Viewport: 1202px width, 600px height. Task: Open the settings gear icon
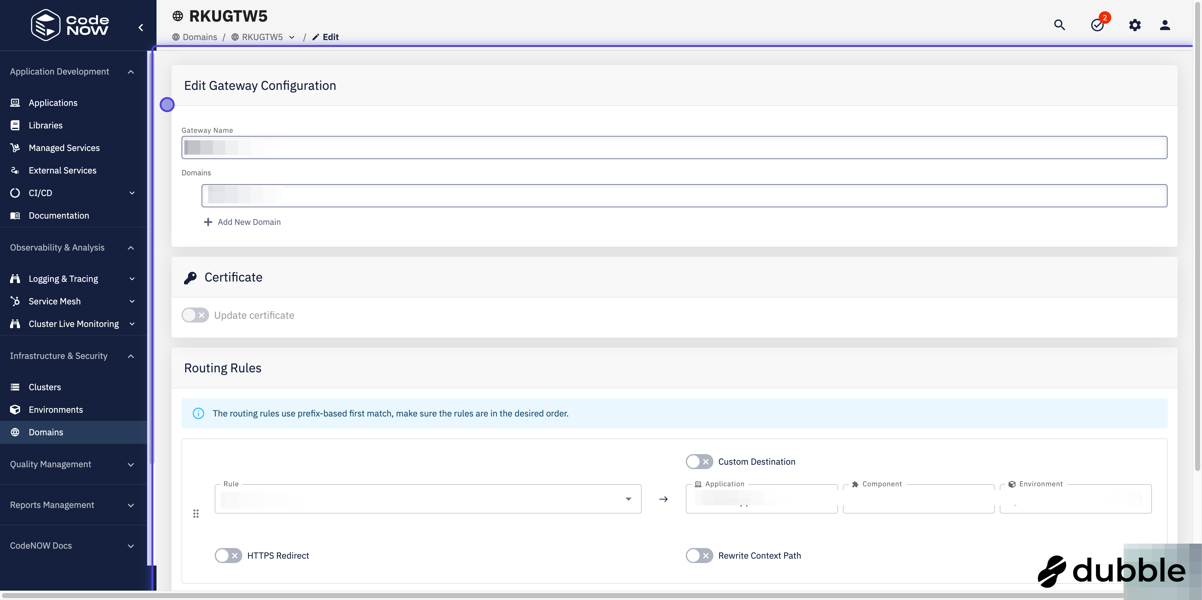click(x=1135, y=25)
